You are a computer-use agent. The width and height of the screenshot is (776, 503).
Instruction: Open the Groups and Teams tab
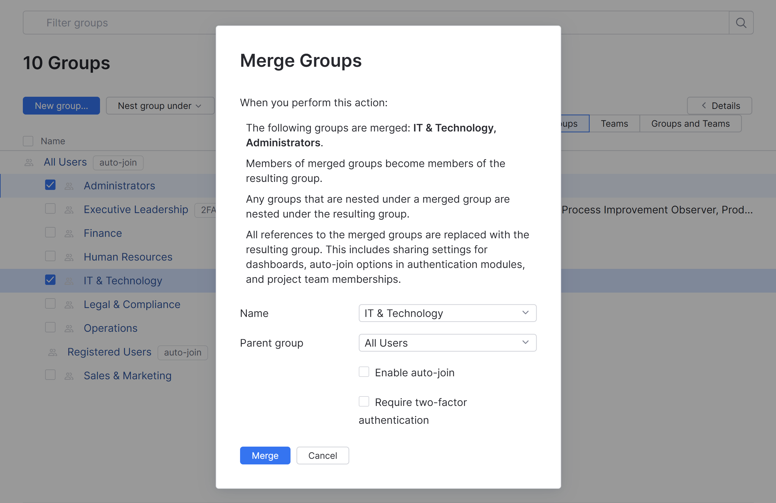tap(690, 123)
